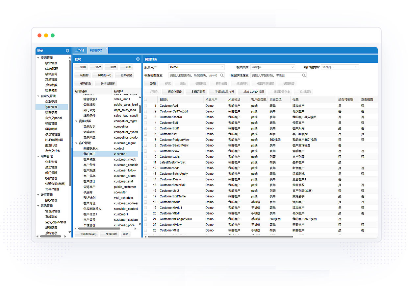
Task: Click the 手机端批量拷贝 button
Action: (x=222, y=92)
